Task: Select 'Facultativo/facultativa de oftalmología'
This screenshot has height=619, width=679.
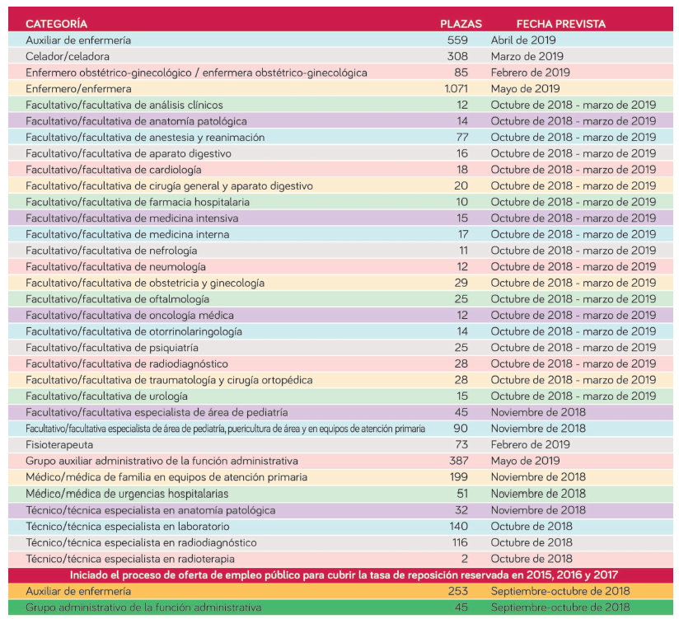Action: click(117, 299)
